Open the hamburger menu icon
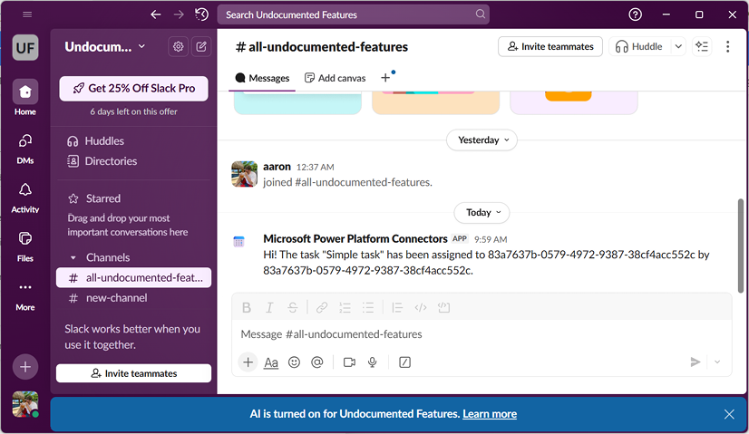The width and height of the screenshot is (749, 434). coord(27,14)
